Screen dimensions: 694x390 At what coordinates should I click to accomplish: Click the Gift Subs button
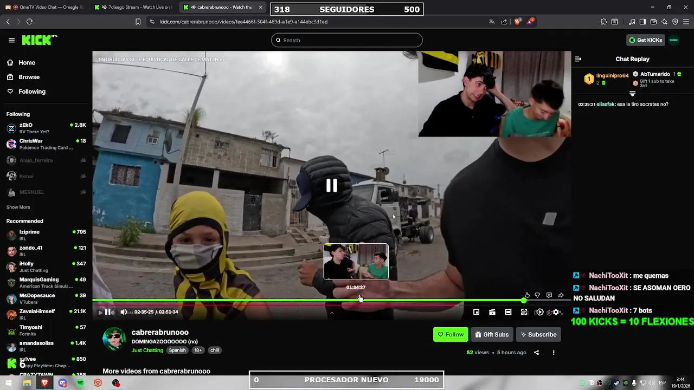click(x=492, y=335)
